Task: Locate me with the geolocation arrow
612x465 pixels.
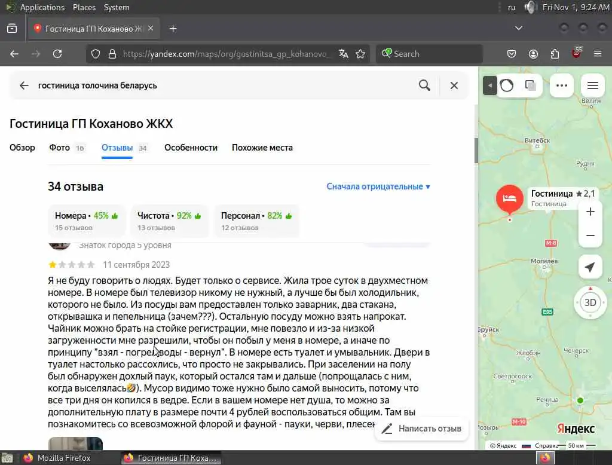Action: pyautogui.click(x=590, y=267)
